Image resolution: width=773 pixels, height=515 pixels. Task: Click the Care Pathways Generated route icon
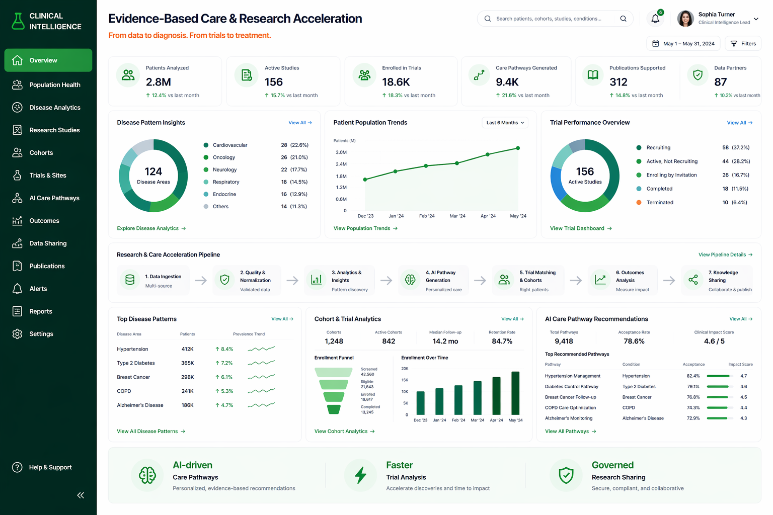coord(480,75)
